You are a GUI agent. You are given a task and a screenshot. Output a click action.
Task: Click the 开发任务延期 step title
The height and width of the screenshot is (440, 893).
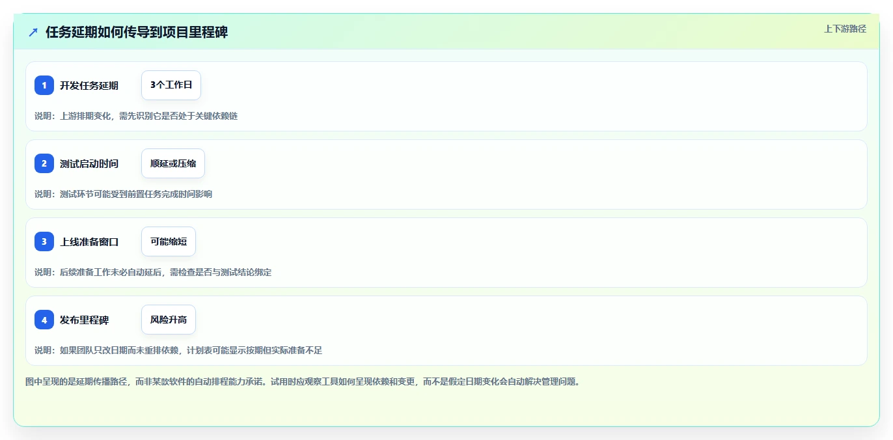point(89,85)
